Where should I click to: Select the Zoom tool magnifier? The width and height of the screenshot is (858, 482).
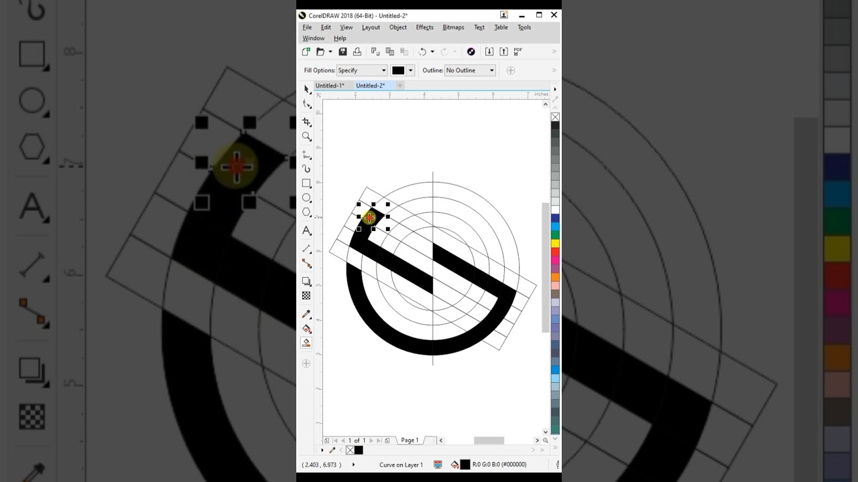coord(306,137)
